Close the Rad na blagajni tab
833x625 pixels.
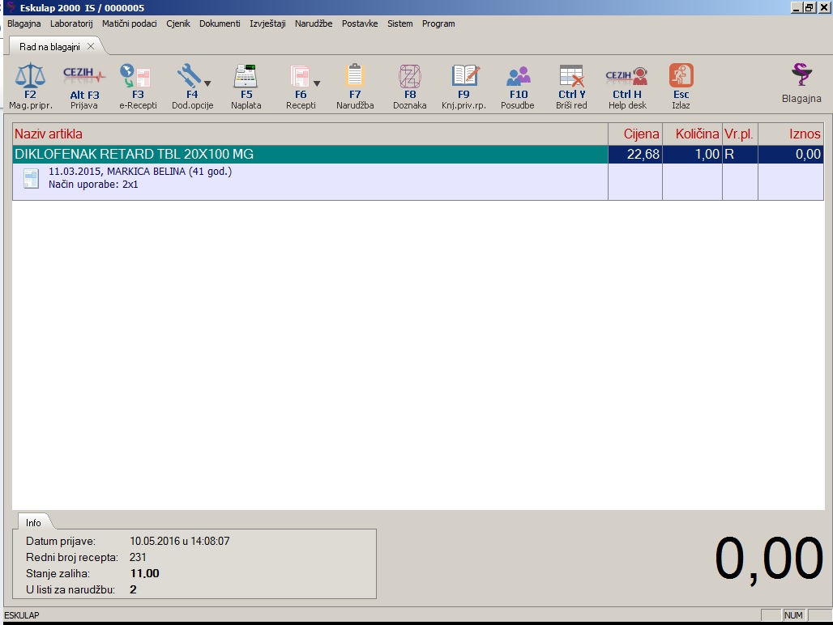(91, 46)
